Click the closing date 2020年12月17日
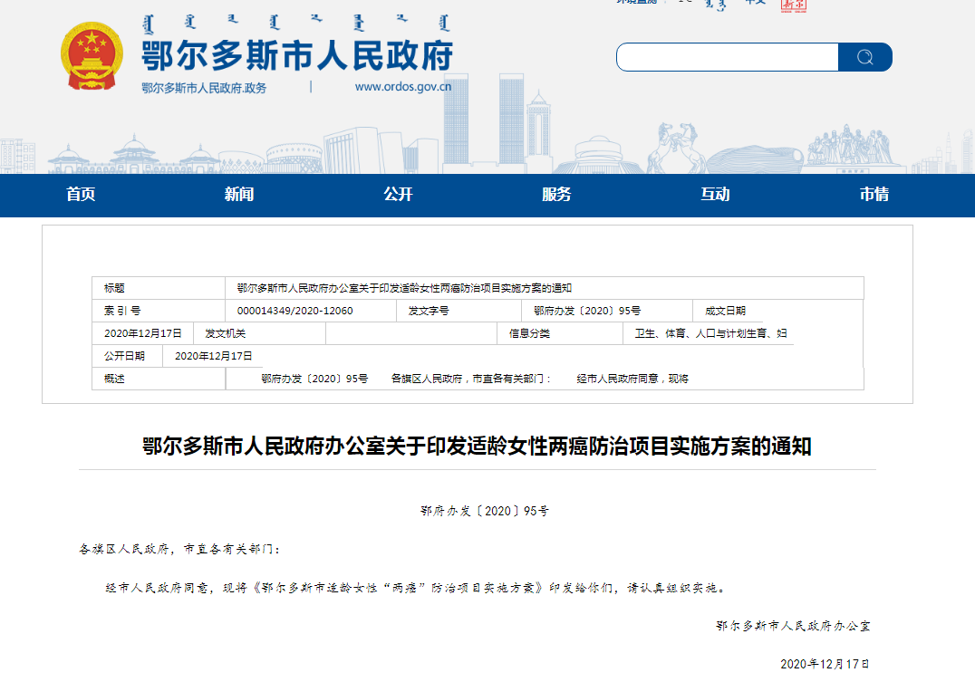Viewport: 975px width, 682px height. click(825, 664)
